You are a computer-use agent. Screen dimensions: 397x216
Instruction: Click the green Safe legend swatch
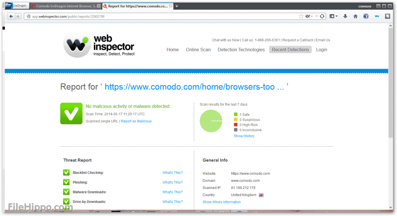tap(236, 114)
